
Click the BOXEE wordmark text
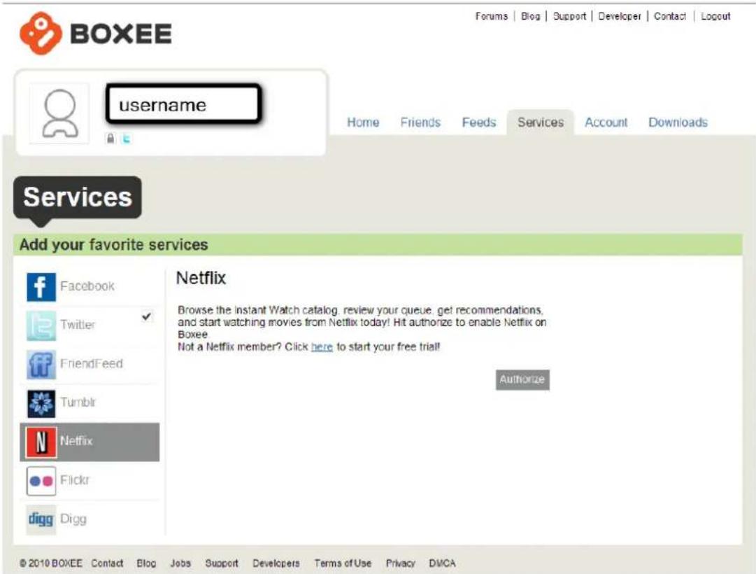point(121,34)
